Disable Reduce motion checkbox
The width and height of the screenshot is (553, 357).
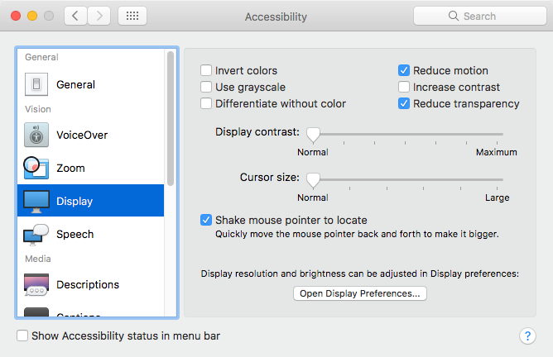click(x=404, y=71)
